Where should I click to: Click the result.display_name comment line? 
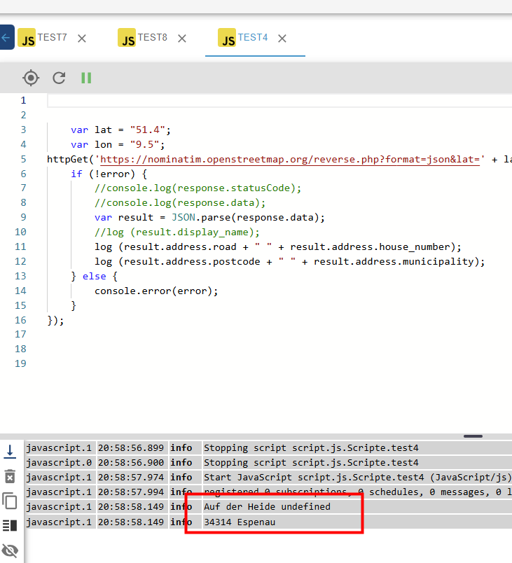177,232
